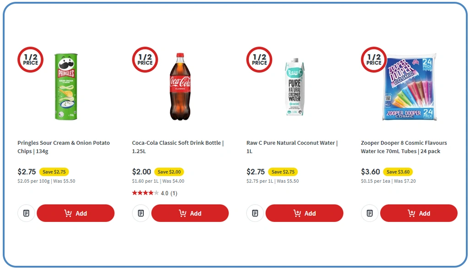
Task: View Coca-Cola bottle product image
Action: pyautogui.click(x=180, y=87)
